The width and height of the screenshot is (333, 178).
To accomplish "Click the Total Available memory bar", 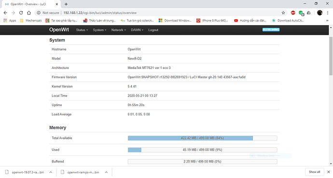I will coord(202,138).
